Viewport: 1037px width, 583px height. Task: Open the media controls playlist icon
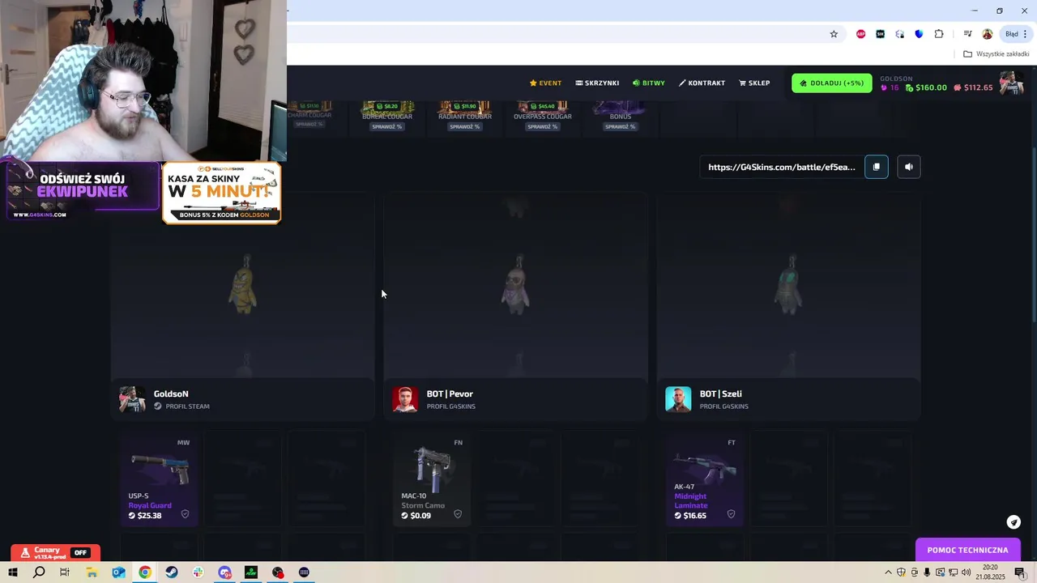(967, 34)
